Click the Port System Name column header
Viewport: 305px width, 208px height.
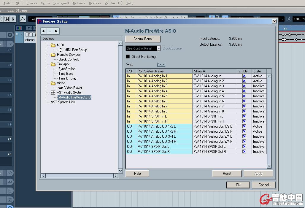coord(164,71)
